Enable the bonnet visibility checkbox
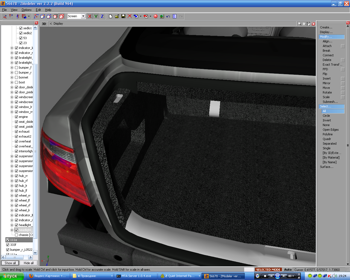This screenshot has width=350, height=280. tap(16, 77)
